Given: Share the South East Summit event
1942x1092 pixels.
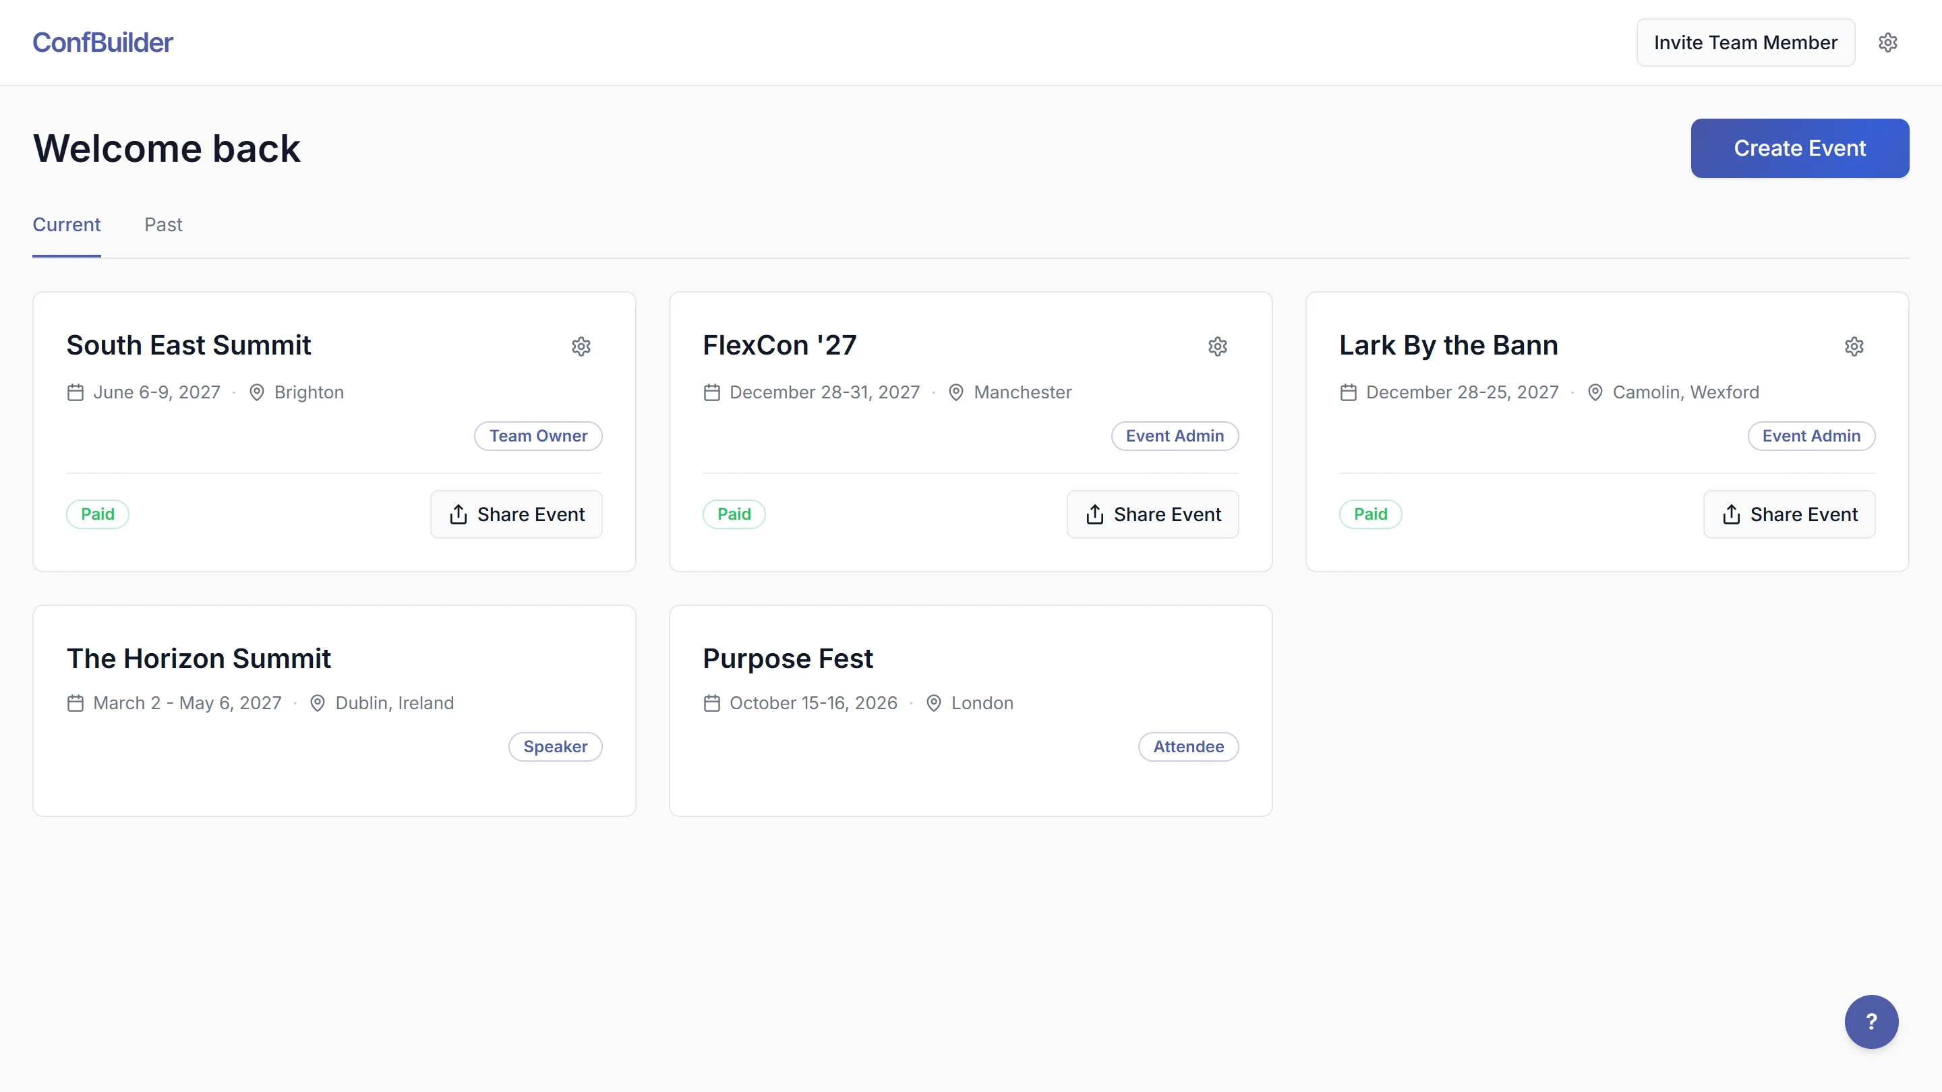Looking at the screenshot, I should (x=517, y=514).
